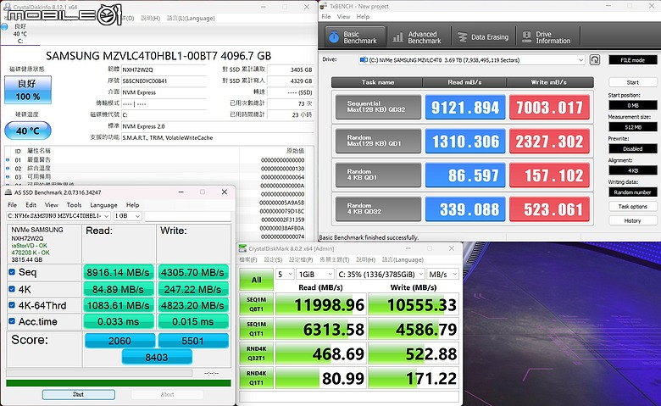Select attribute row 01 in CrystalDiskInfo

pos(156,160)
